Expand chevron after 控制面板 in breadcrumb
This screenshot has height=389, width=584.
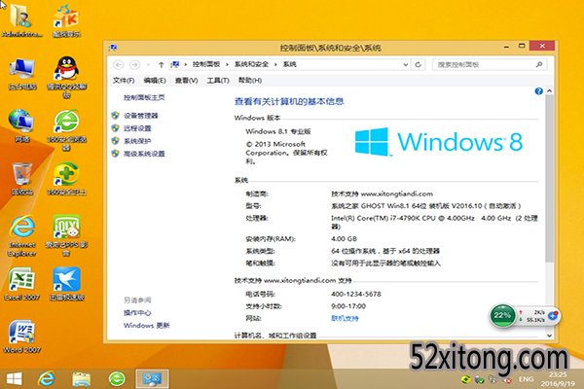(227, 65)
